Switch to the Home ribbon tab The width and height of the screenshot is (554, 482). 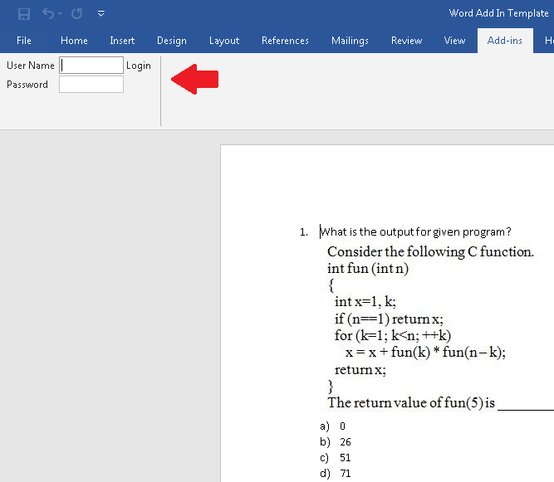point(74,41)
